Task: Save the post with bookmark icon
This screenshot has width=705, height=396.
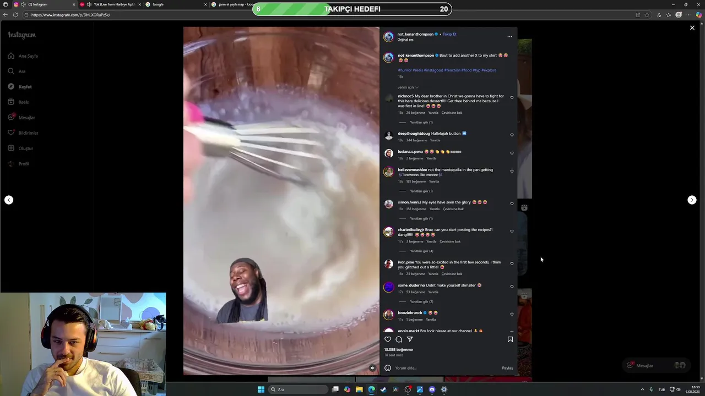Action: [x=510, y=339]
